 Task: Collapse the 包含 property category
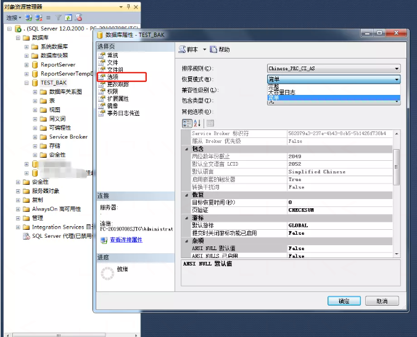click(x=186, y=149)
